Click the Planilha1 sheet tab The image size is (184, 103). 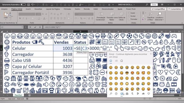point(18,95)
